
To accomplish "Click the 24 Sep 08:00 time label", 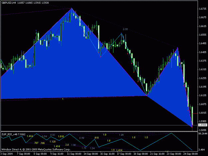I will tap(191, 154).
